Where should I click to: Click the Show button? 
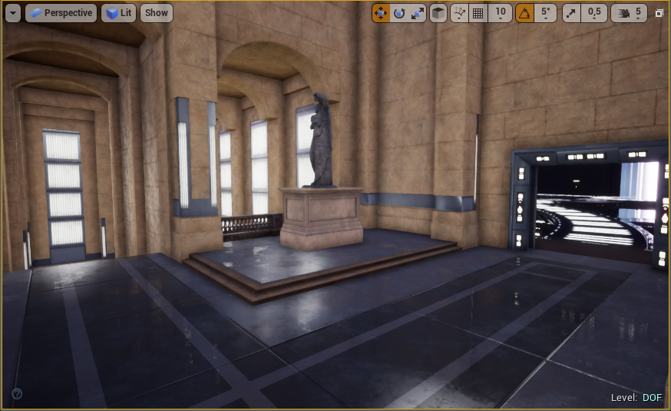(x=156, y=13)
